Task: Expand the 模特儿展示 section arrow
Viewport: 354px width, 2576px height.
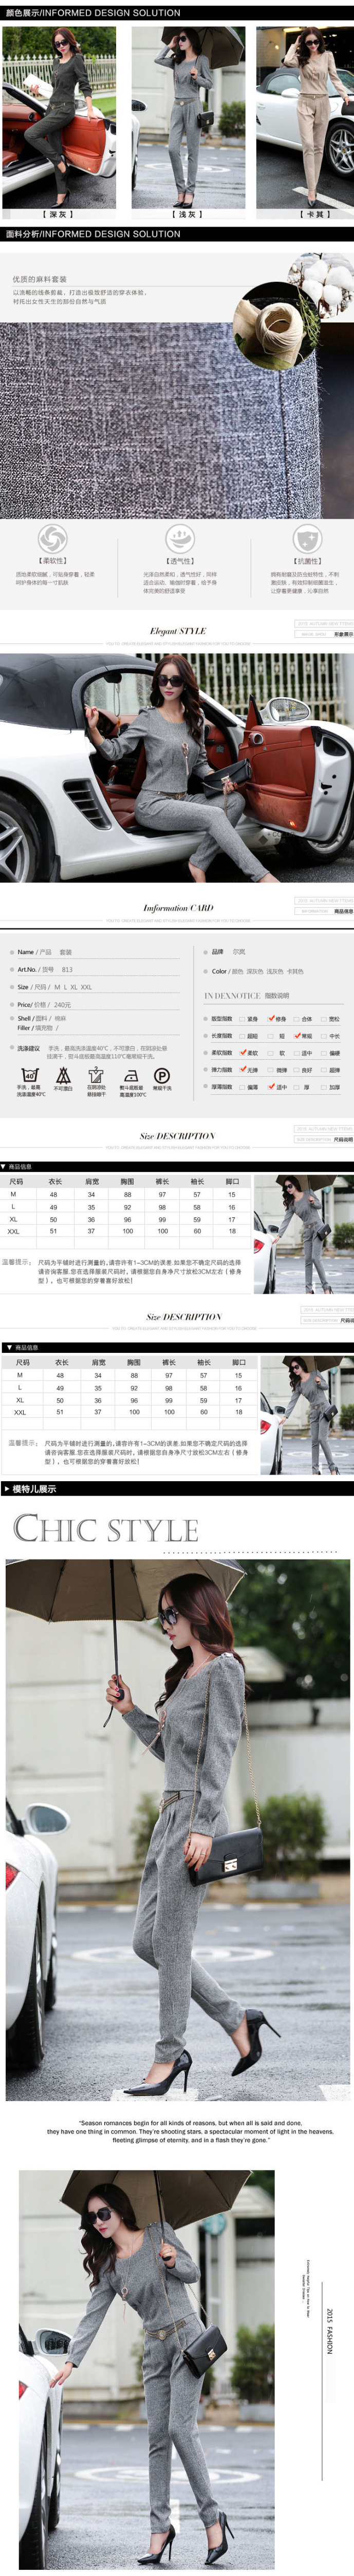Action: pos(6,1488)
